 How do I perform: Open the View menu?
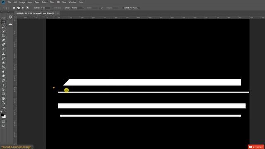coord(64,2)
